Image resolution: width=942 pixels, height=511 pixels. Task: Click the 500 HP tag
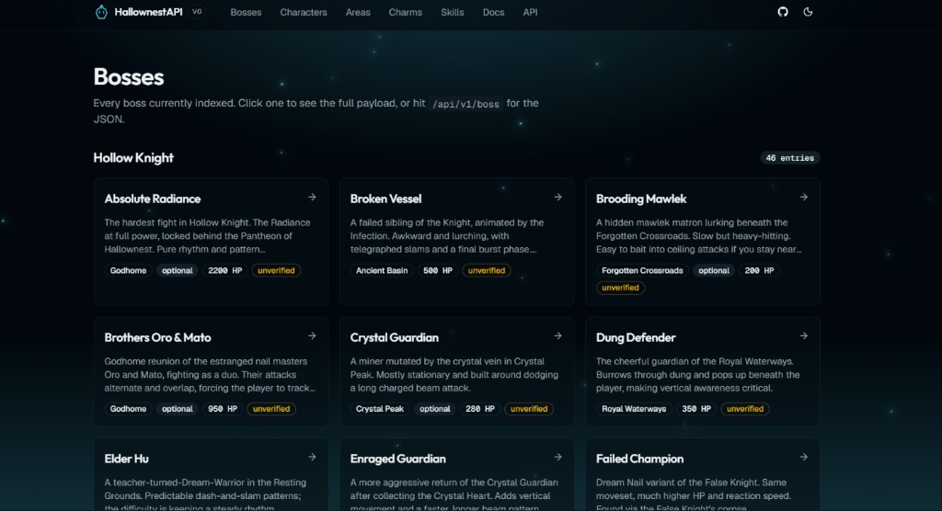(x=437, y=271)
